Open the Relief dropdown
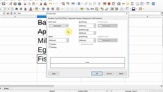Viewport: 163px width, 92px height. (59, 40)
